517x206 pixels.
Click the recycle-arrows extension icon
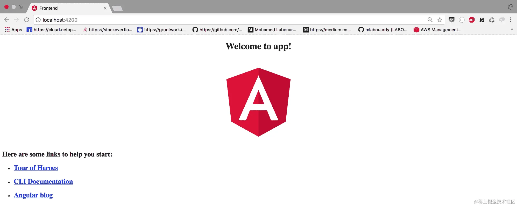(492, 20)
